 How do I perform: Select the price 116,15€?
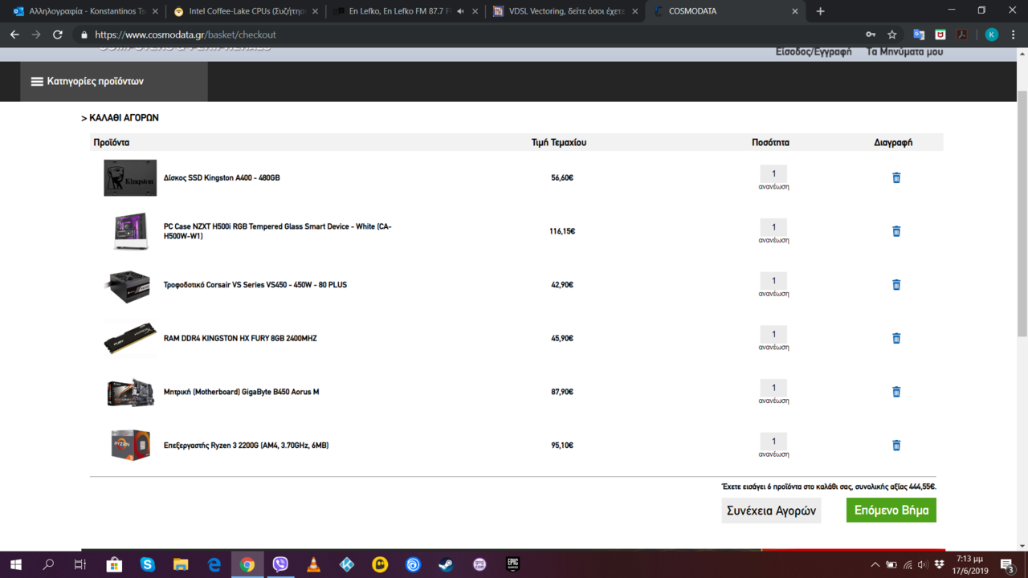562,231
